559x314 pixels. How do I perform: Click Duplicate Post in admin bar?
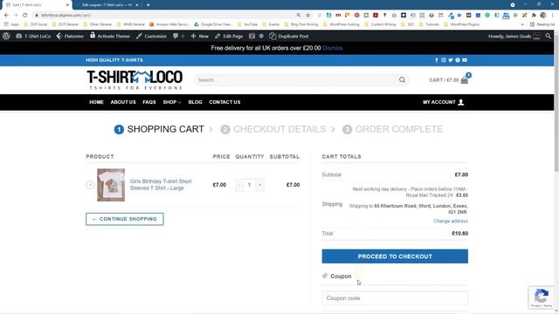[x=289, y=36]
